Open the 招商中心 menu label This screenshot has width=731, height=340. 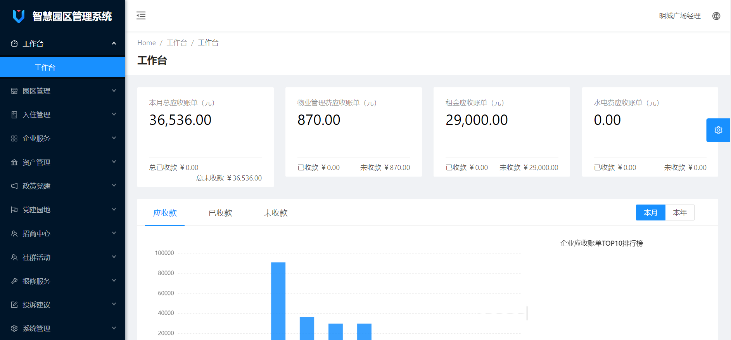[x=36, y=234]
